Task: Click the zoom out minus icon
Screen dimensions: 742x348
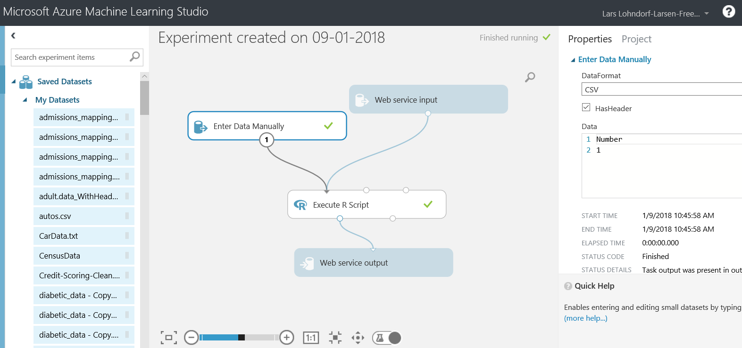Action: [191, 338]
